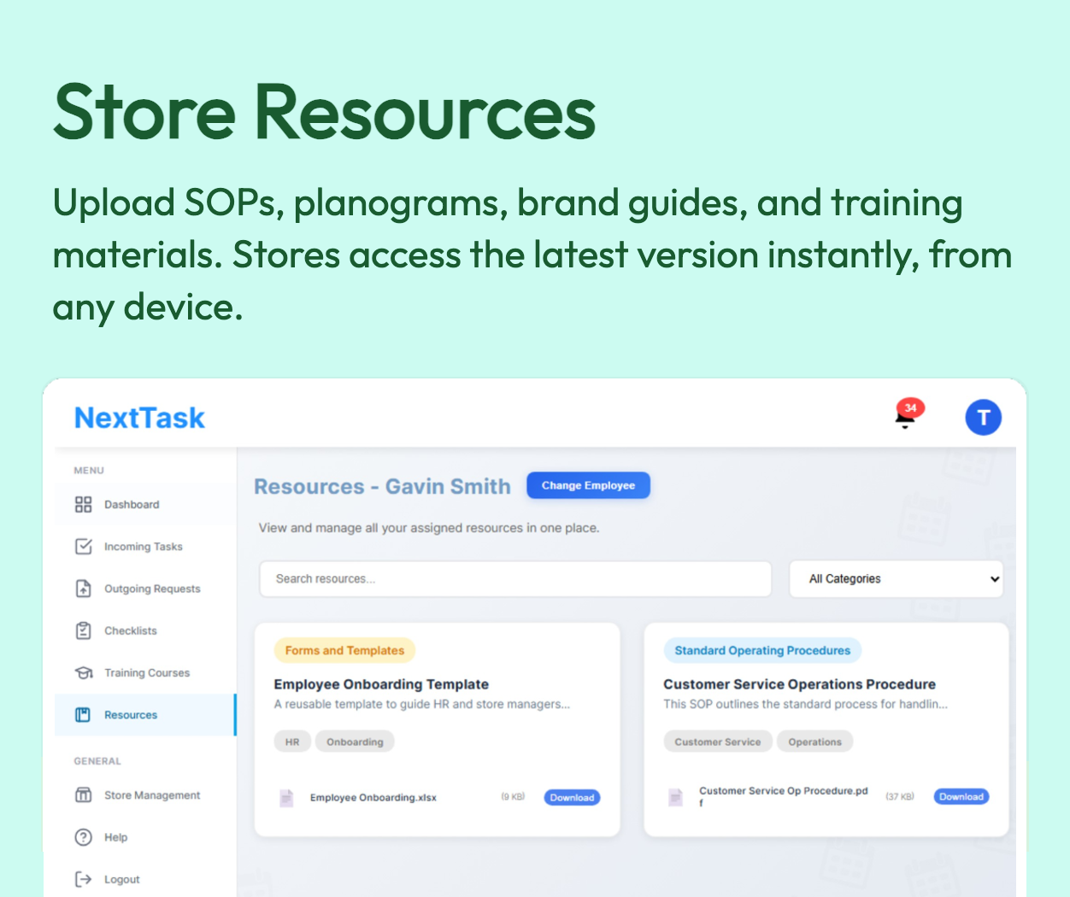Click the Change Employee button
This screenshot has width=1070, height=897.
tap(588, 485)
